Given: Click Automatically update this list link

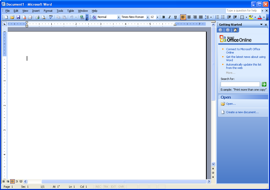Looking at the screenshot, I should pos(244,66).
